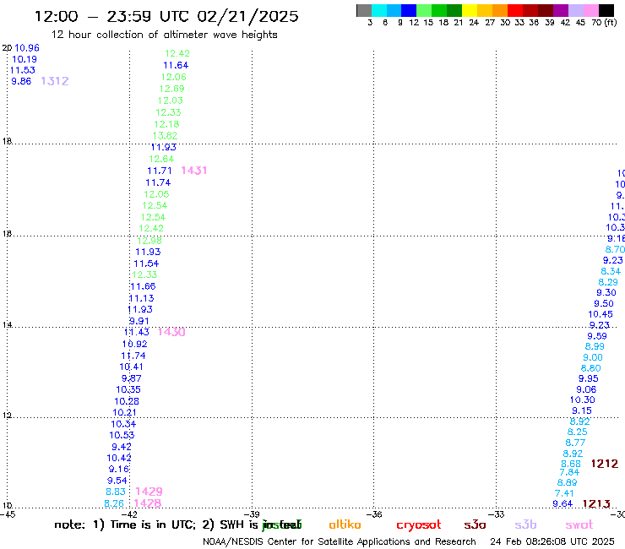Click the wave height value 10.96
Image resolution: width=625 pixels, height=549 pixels.
click(x=27, y=48)
